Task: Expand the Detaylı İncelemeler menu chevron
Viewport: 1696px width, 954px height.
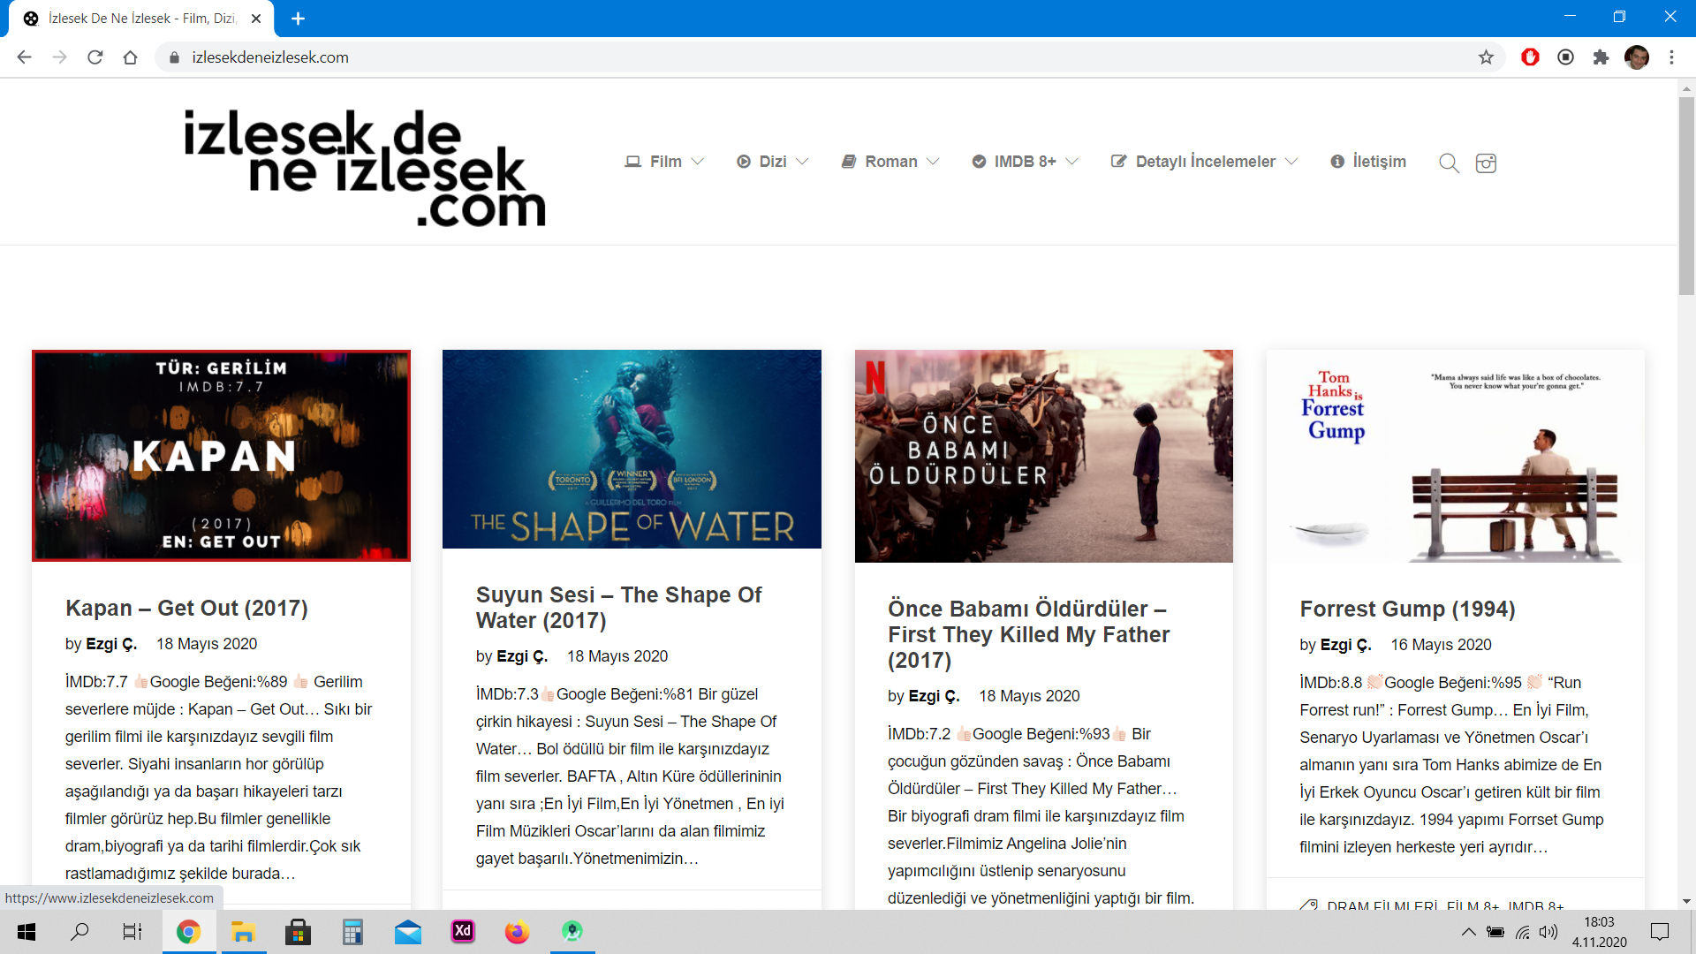Action: point(1291,162)
